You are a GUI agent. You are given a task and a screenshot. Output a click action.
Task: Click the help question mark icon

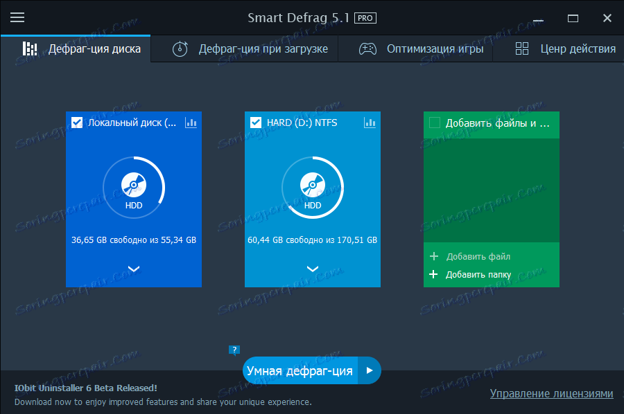234,350
